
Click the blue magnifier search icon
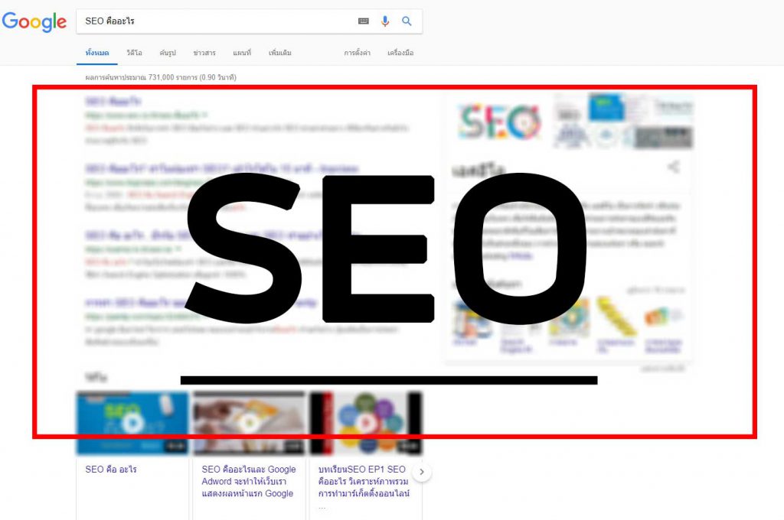[407, 21]
